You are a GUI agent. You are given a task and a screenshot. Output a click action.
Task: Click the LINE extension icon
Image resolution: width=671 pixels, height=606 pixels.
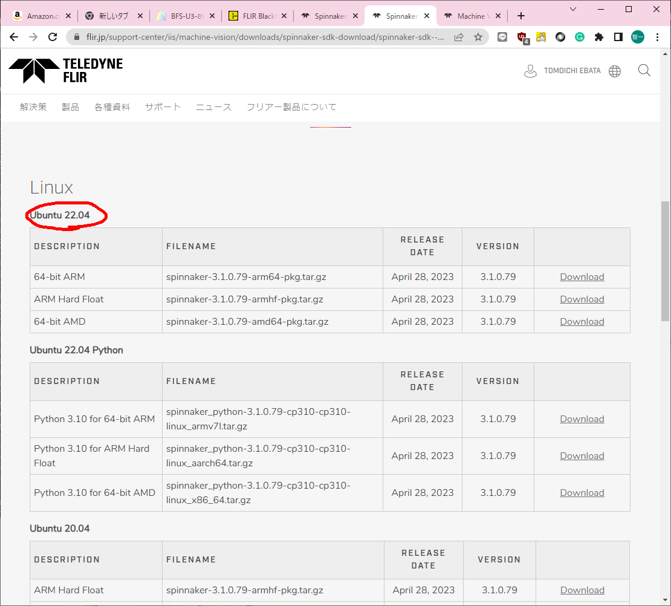(502, 37)
